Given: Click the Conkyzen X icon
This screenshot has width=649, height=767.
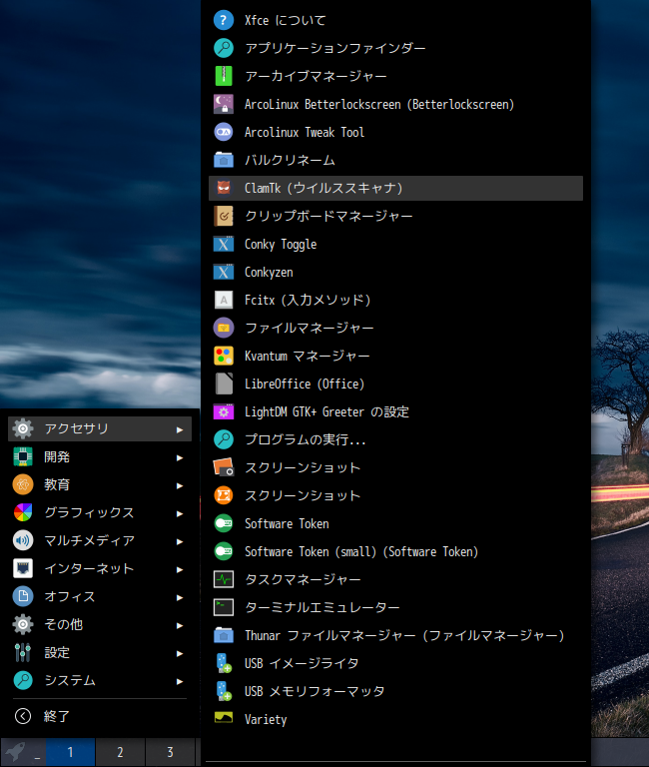Looking at the screenshot, I should pos(224,272).
